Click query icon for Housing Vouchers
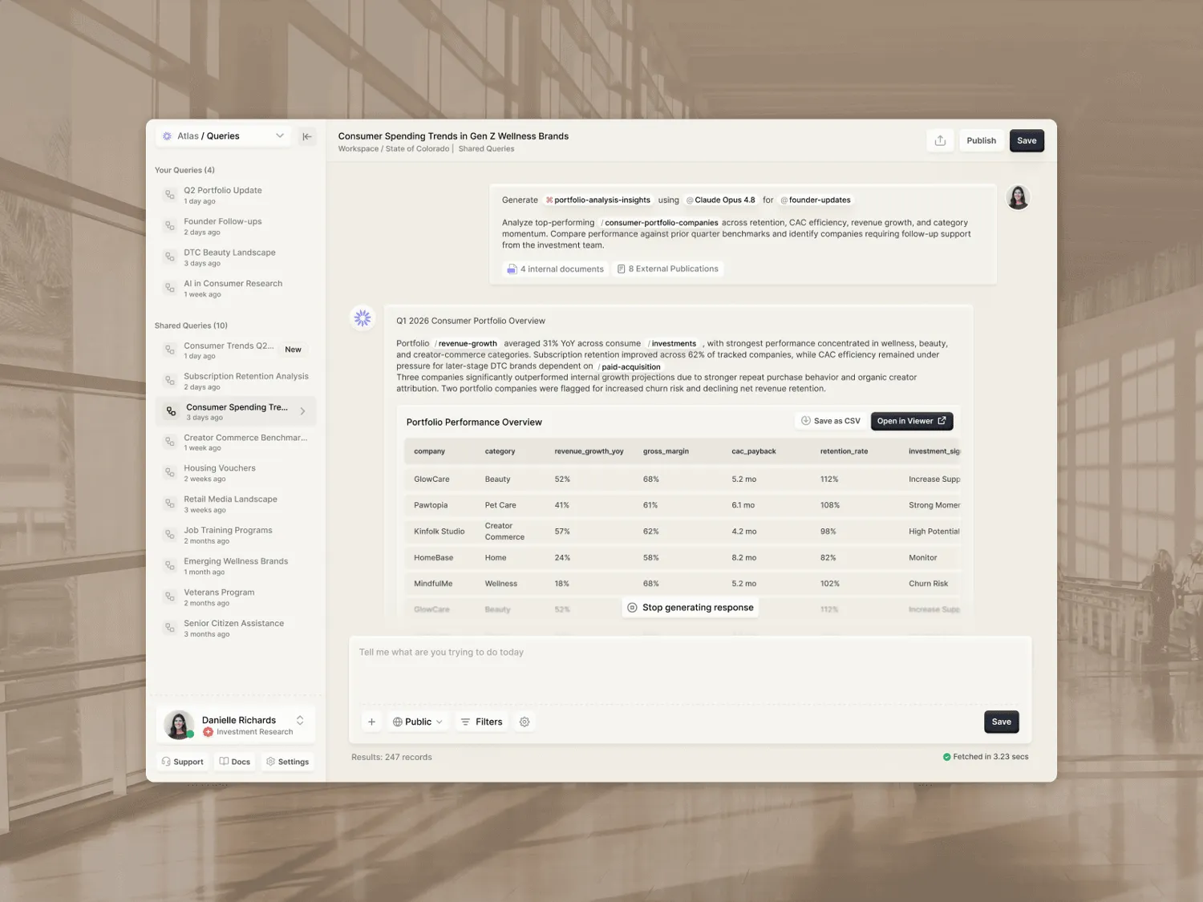This screenshot has height=902, width=1203. pyautogui.click(x=169, y=473)
